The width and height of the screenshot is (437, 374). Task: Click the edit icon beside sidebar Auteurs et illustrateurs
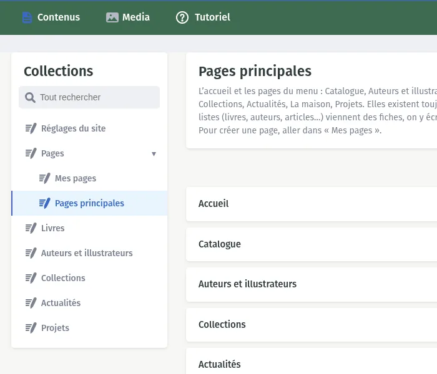pos(31,253)
